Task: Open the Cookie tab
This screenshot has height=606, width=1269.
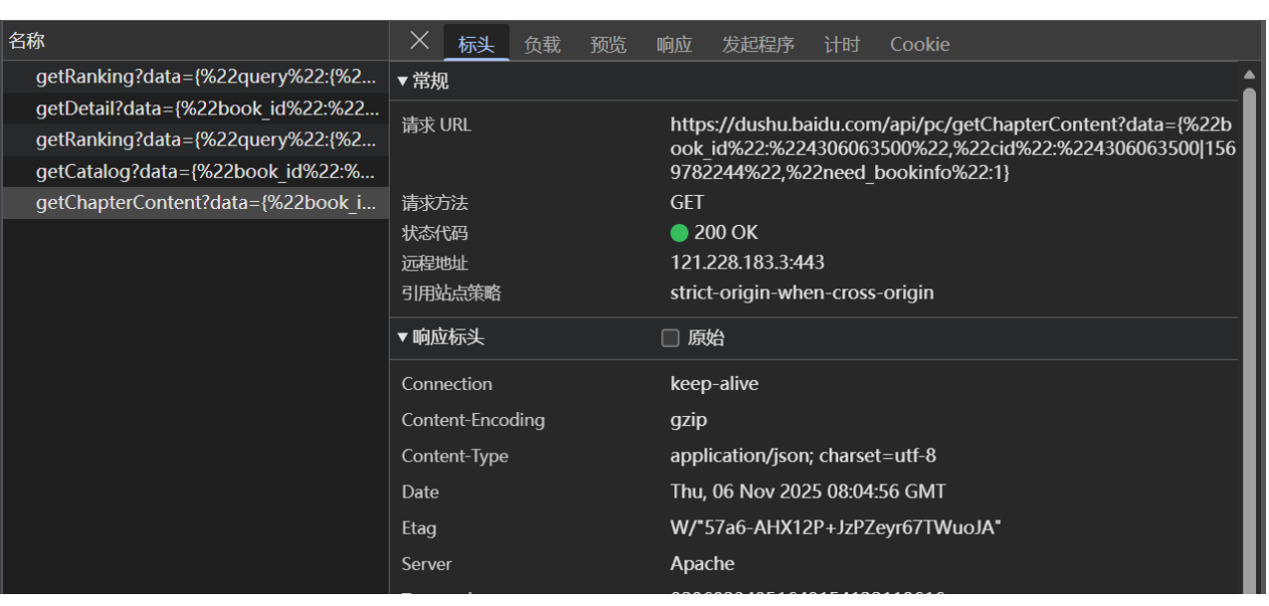Action: click(919, 45)
